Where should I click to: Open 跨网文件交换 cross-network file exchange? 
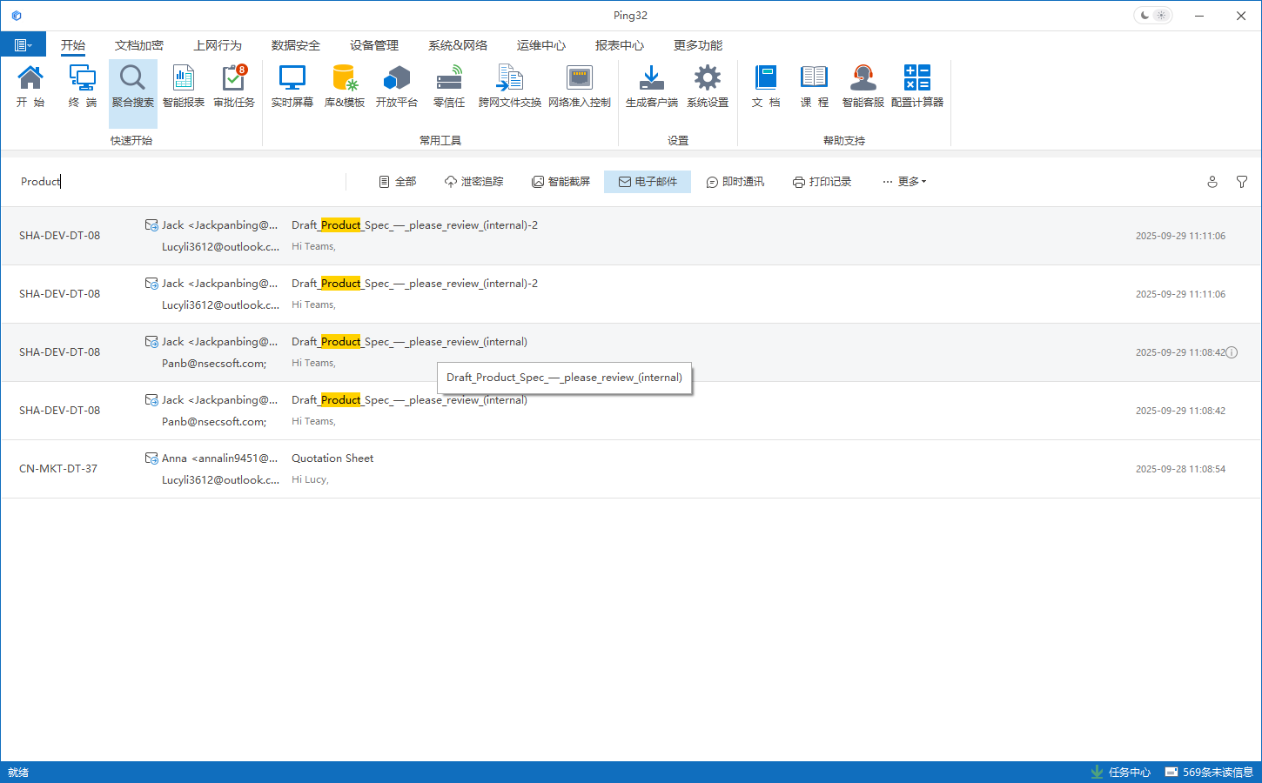pos(509,86)
